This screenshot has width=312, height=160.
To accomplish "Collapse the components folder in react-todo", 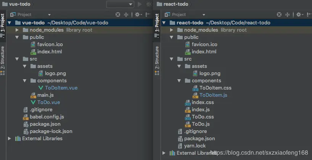I will point(179,81).
